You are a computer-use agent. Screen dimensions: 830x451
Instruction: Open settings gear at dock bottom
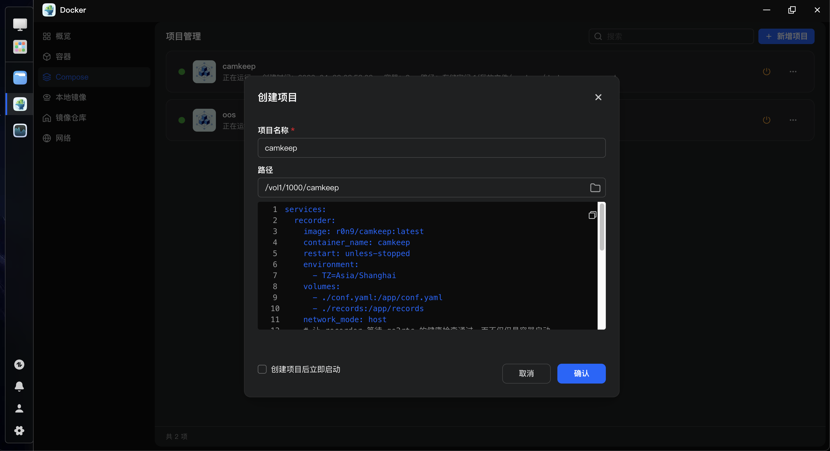pos(19,430)
